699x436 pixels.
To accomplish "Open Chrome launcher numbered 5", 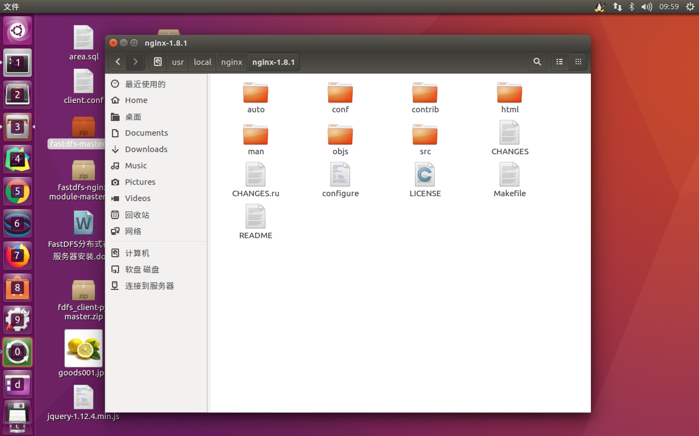I will pyautogui.click(x=17, y=191).
